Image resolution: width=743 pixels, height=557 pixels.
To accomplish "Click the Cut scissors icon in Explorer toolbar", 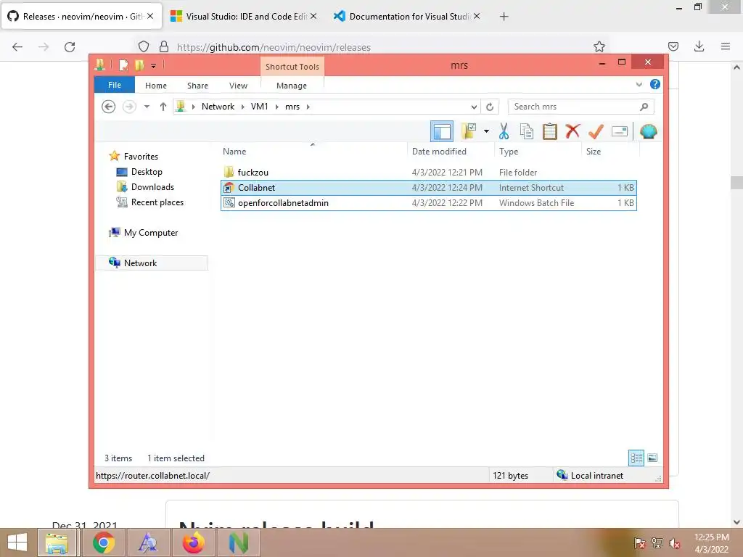I will [x=504, y=131].
